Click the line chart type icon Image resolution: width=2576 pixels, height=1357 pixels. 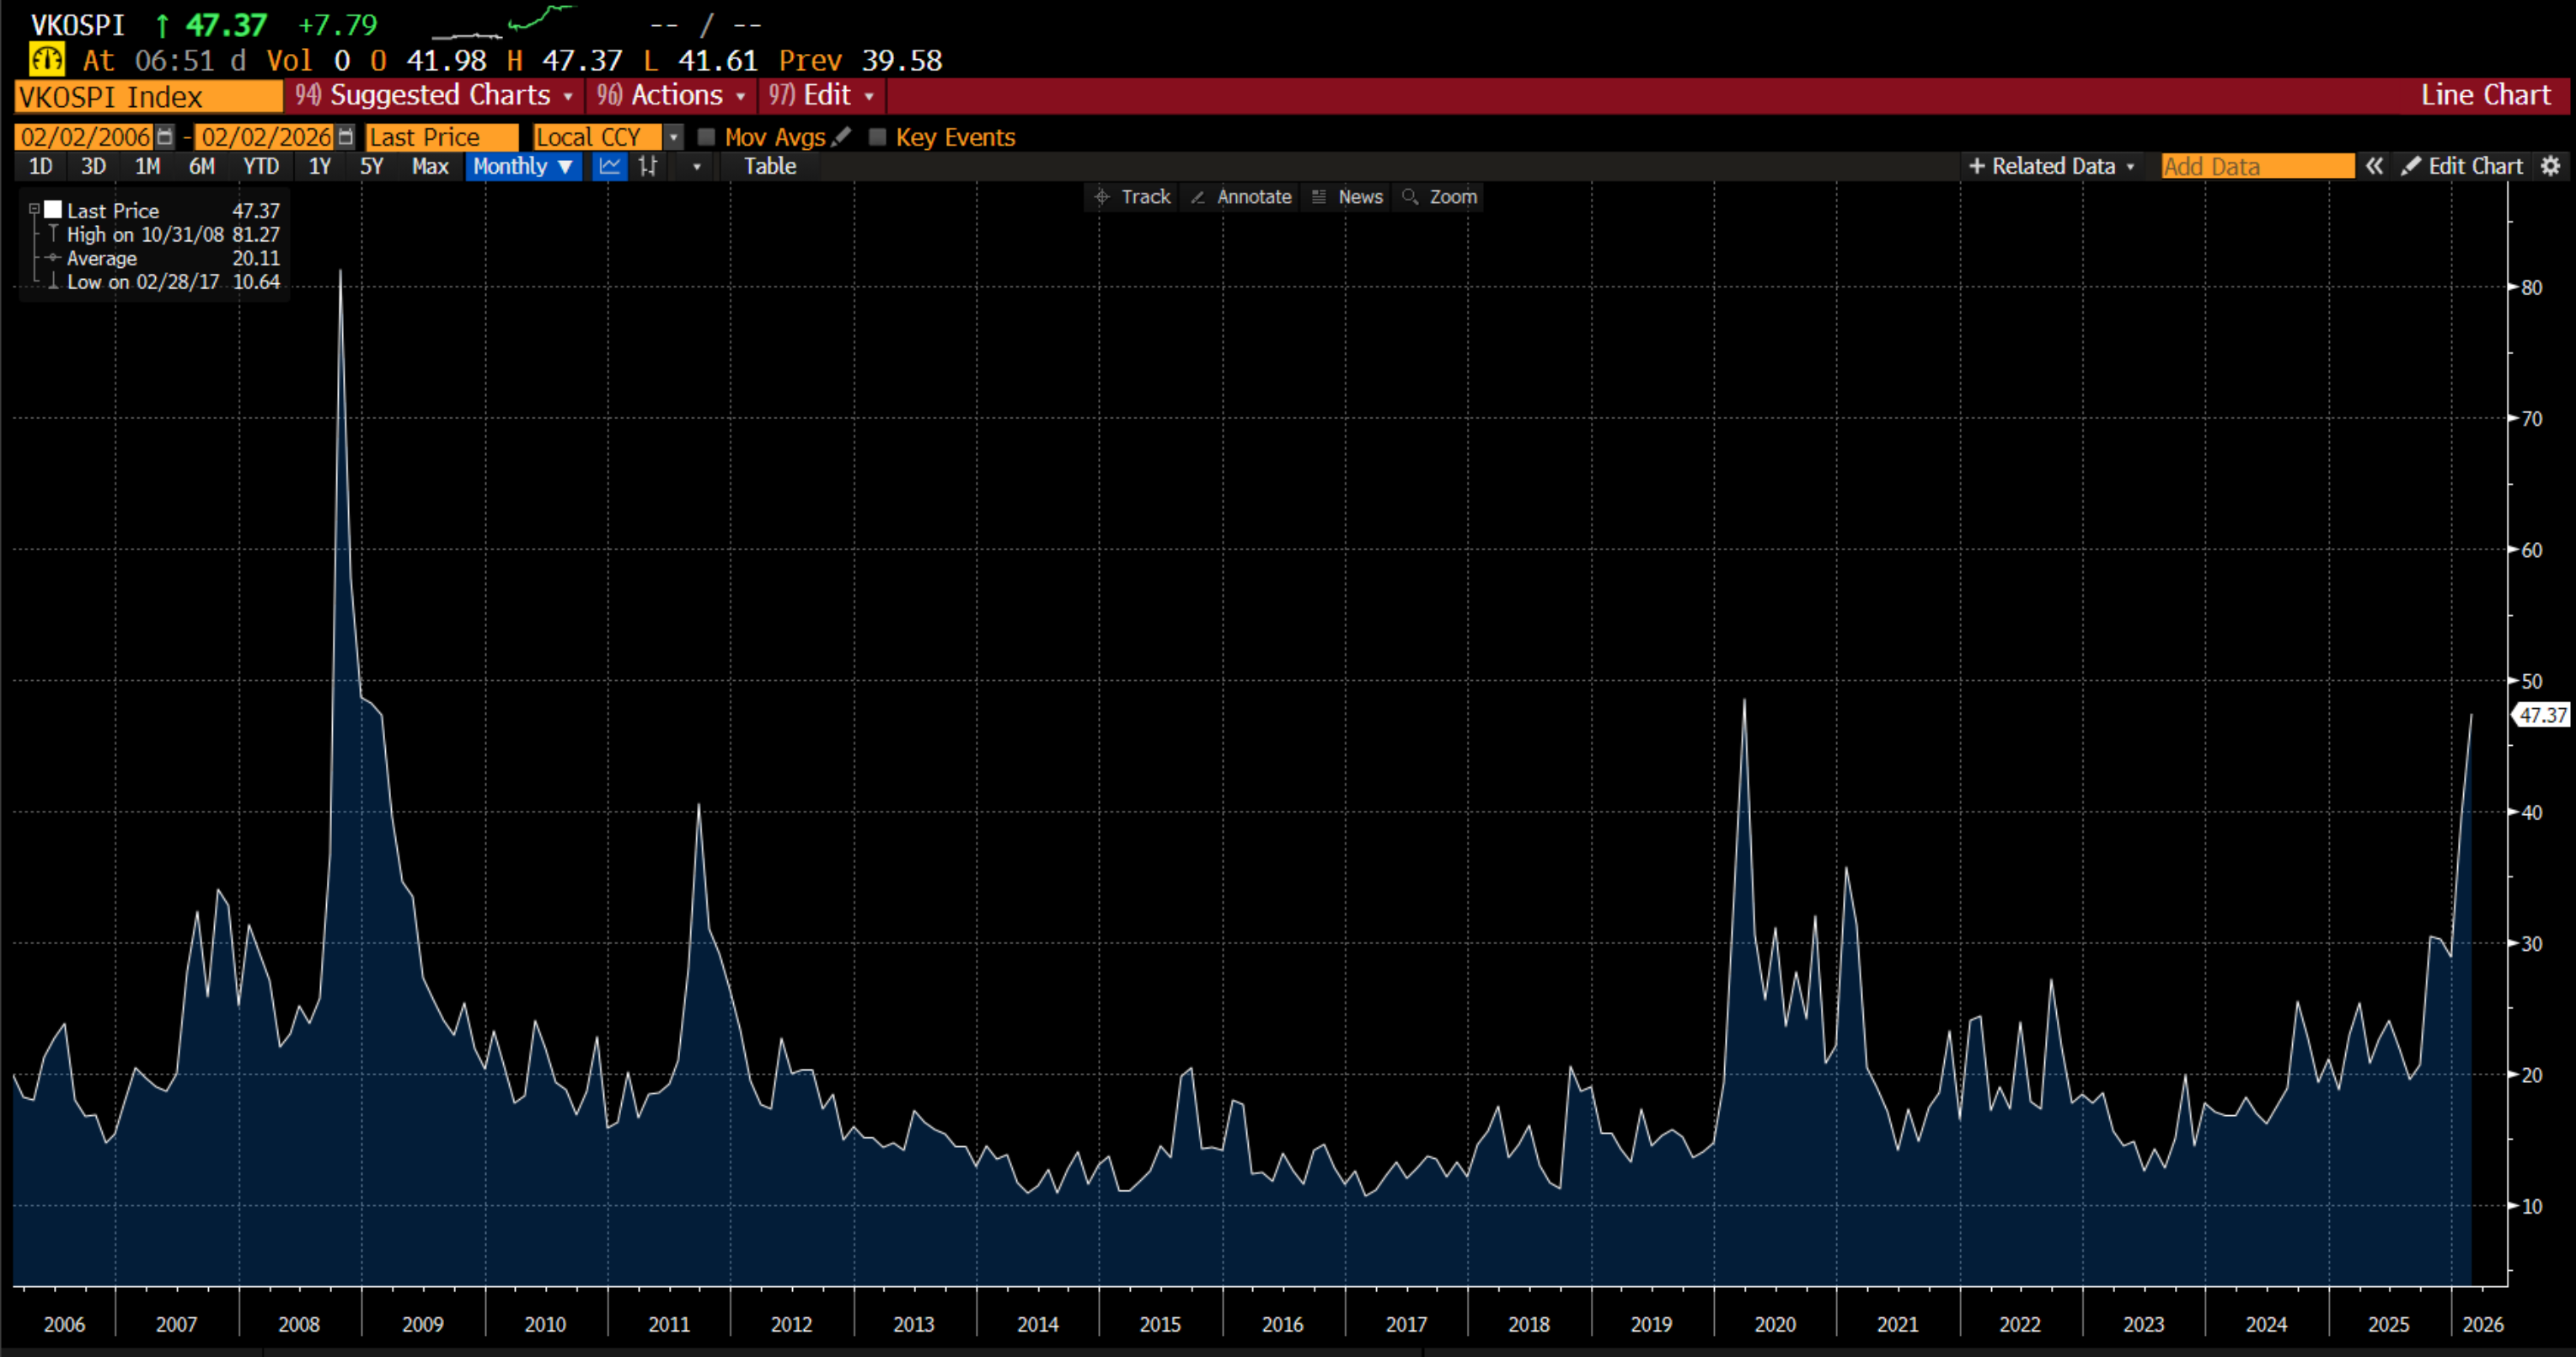(609, 167)
